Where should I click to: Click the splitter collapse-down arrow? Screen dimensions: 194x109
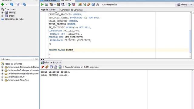pos(44,59)
